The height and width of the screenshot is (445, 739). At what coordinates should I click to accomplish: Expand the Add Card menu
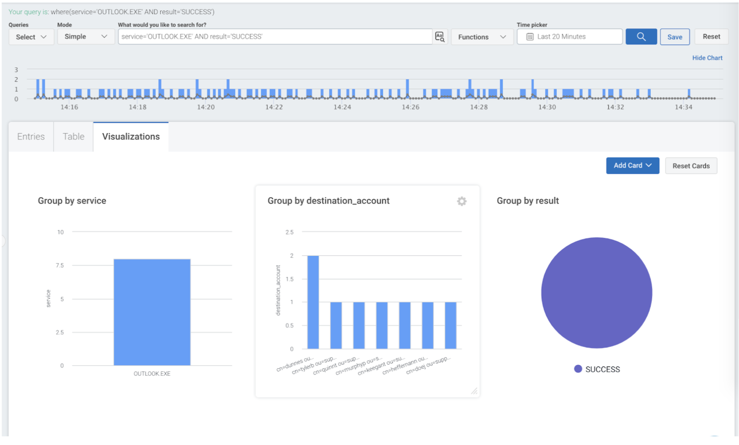[632, 166]
